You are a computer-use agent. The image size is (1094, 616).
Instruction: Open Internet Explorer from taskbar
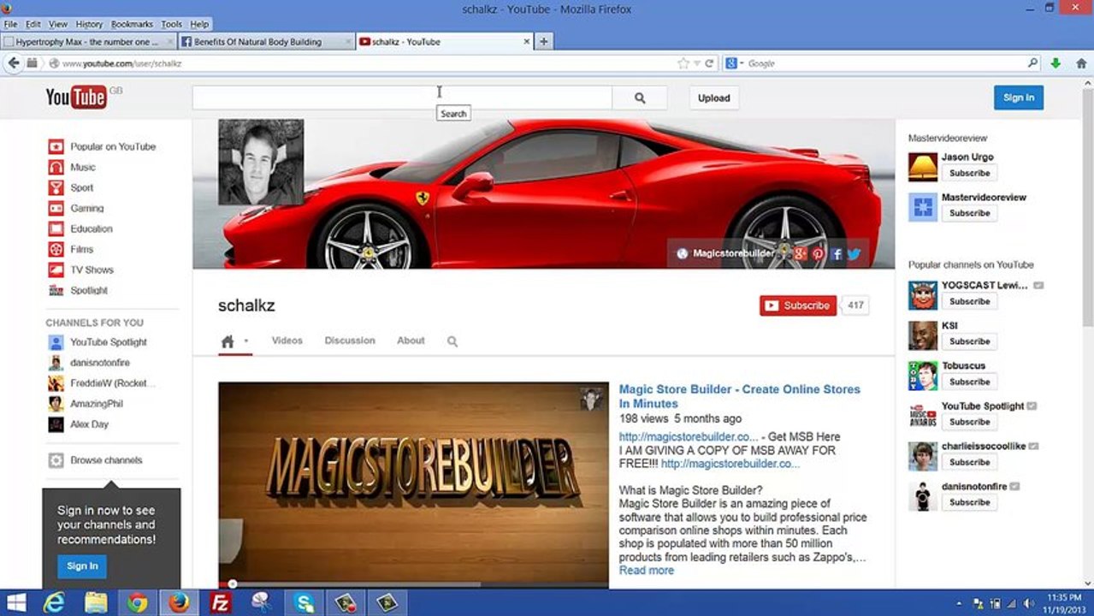pos(54,603)
